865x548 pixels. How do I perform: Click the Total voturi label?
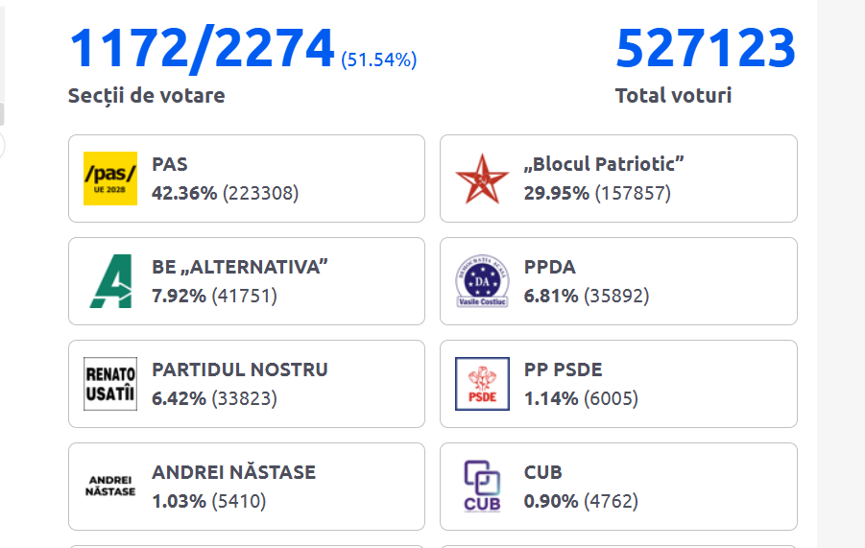click(673, 96)
